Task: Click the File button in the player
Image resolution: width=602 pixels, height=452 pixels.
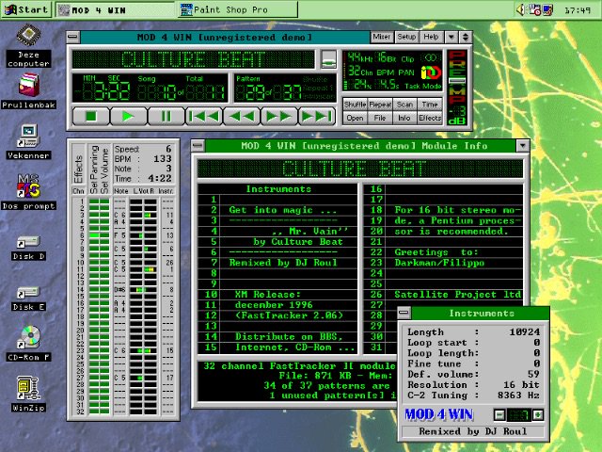Action: (380, 118)
